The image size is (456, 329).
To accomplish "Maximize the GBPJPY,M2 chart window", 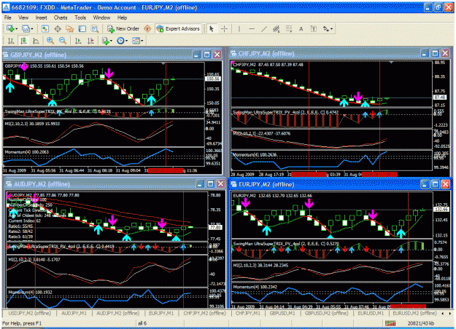I will click(x=206, y=55).
